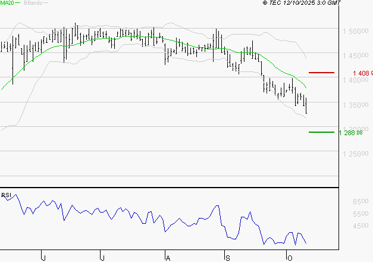
Task: Click the RSI indicator label
Action: 7,195
